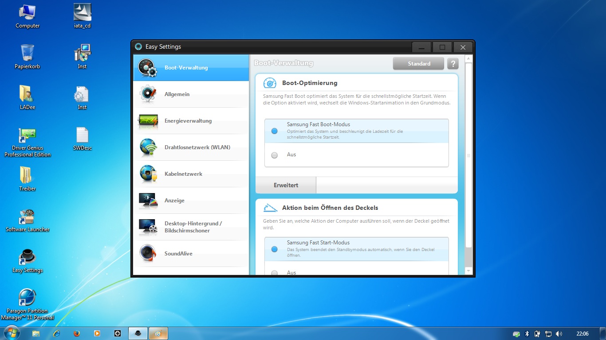
Task: Select the Paragon Partition Manager 11 shortcut
Action: pos(28,297)
